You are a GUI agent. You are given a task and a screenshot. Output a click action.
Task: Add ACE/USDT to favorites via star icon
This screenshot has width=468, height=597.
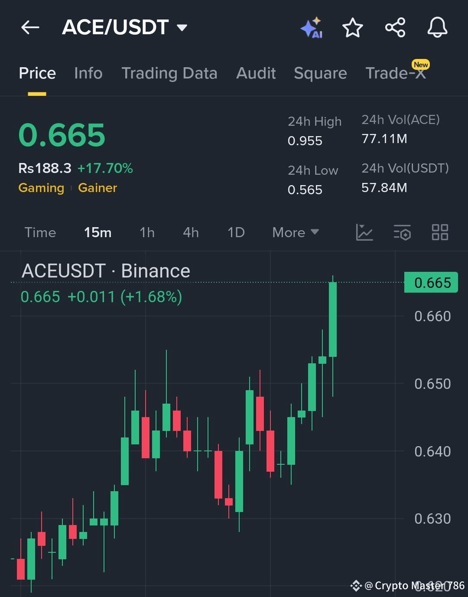tap(352, 27)
